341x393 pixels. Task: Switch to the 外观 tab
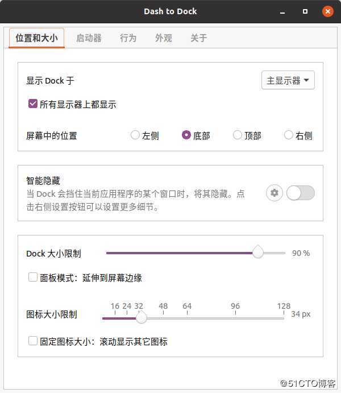163,38
